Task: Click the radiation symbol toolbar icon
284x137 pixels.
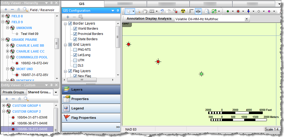Action: pyautogui.click(x=183, y=11)
